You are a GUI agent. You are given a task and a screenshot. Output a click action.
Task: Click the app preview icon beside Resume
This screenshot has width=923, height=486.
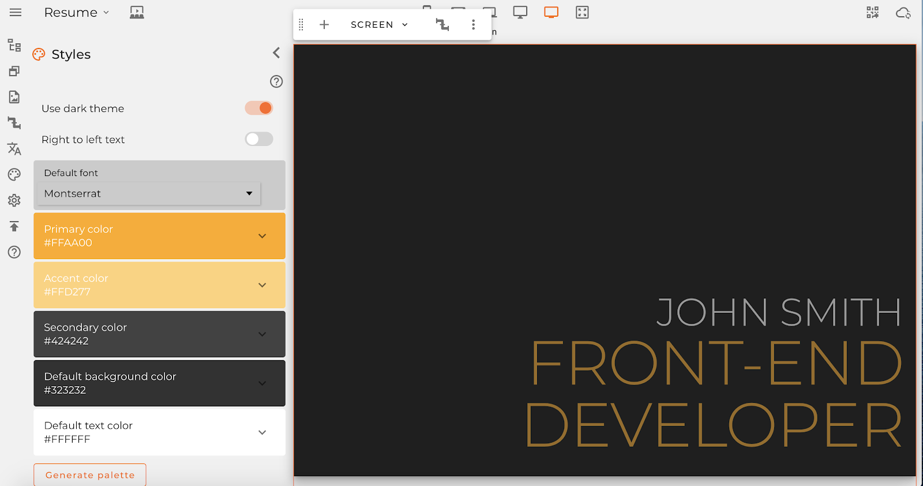tap(137, 12)
